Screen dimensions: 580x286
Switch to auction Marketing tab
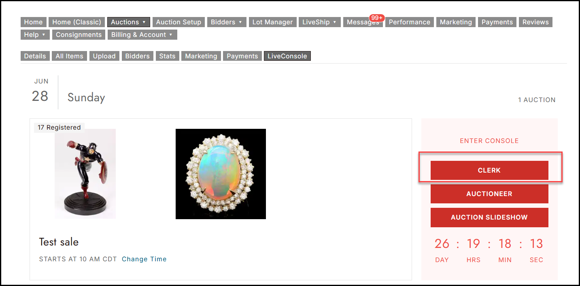pyautogui.click(x=201, y=56)
